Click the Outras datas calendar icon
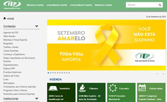 [142, 88]
